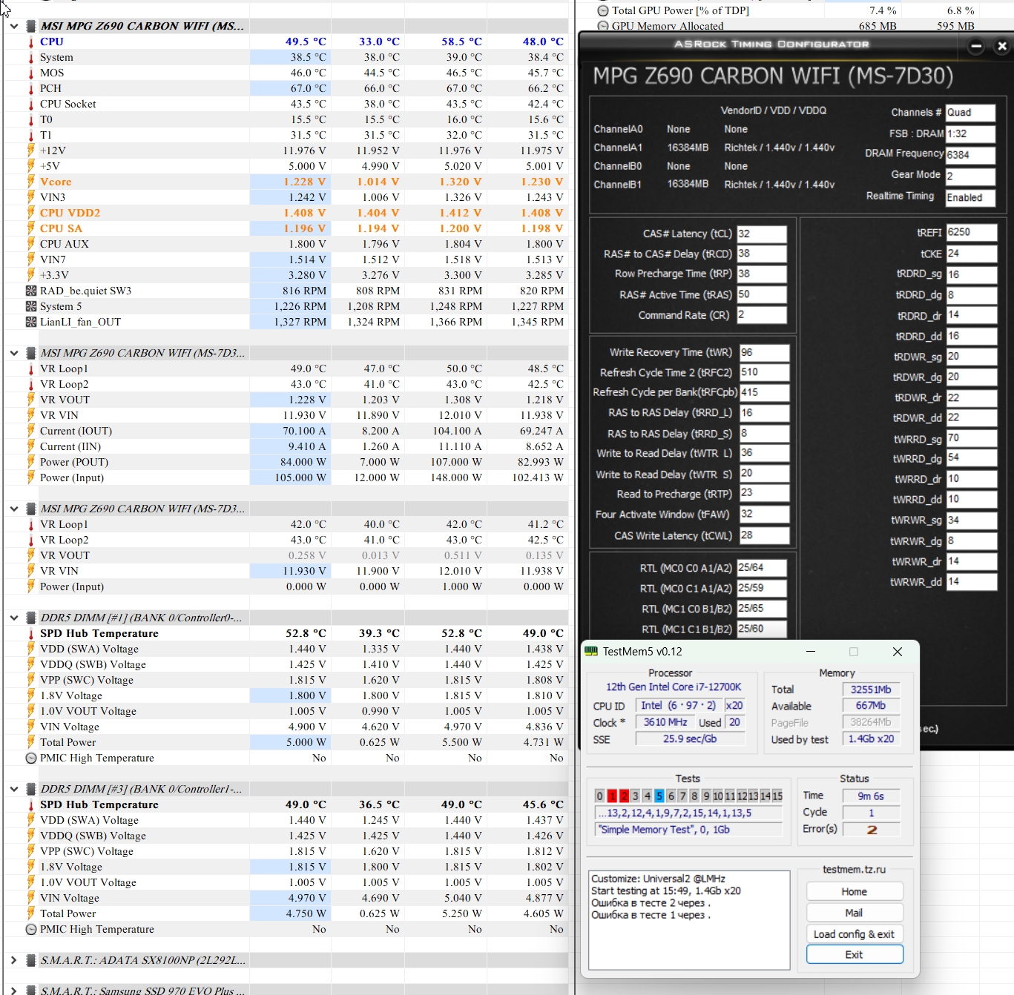Click the voltage bolt icon beside CPU AUX
This screenshot has height=995, width=1014.
pos(31,244)
